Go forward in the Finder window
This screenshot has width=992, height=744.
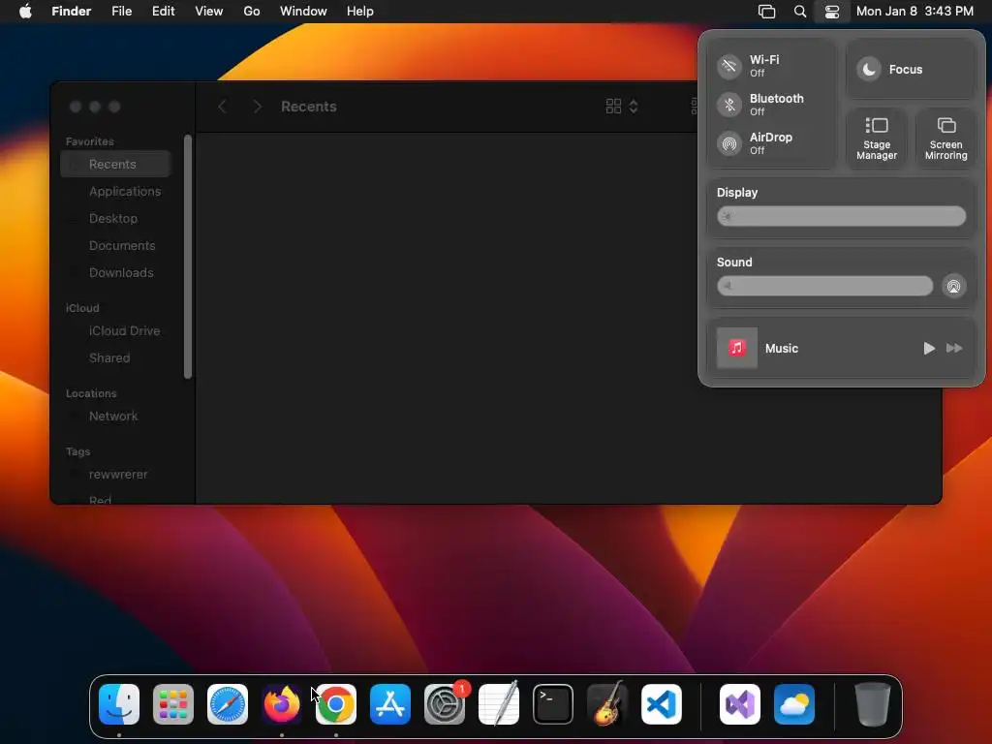point(257,107)
